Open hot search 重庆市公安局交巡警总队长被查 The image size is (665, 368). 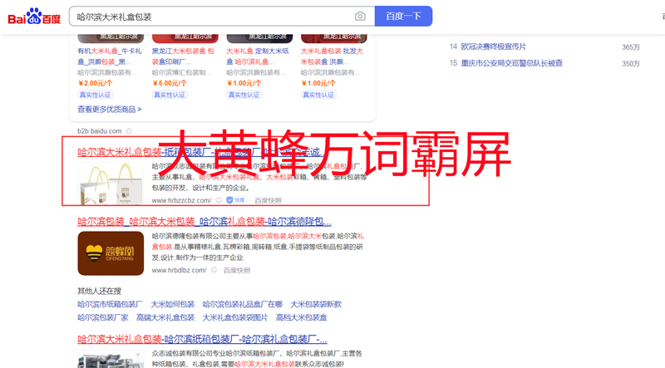click(x=512, y=63)
